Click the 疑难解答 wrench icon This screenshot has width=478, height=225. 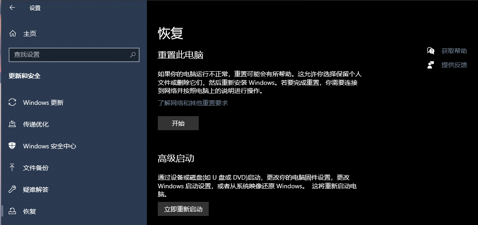click(12, 190)
